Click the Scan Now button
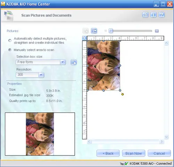The width and height of the screenshot is (174, 167). coord(134,153)
